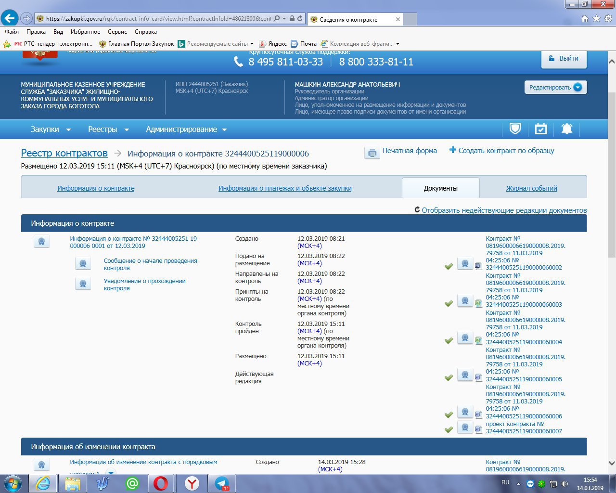Click the browser address bar URL field
Screen dimensions: 616x493
click(x=159, y=19)
